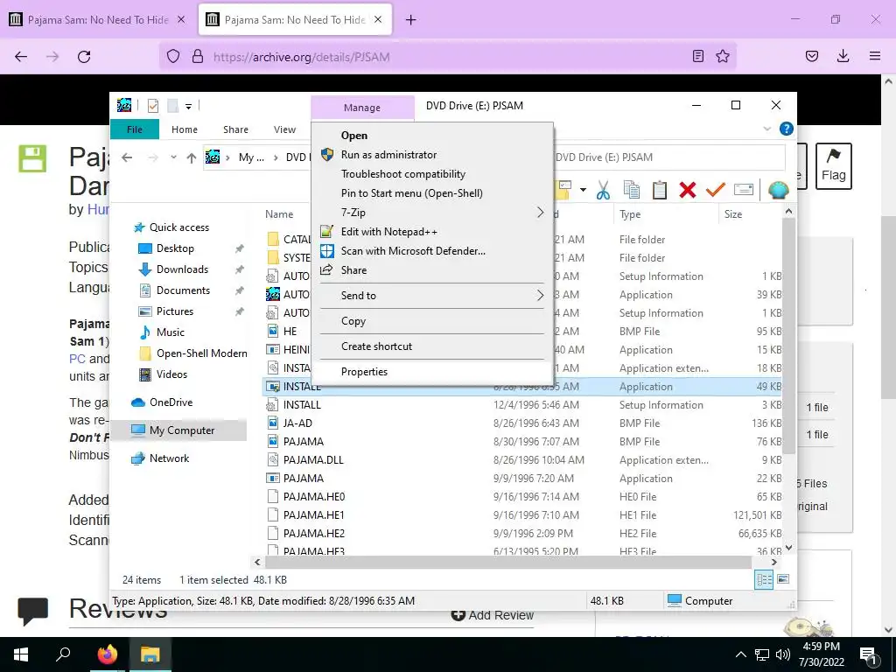Expand the 7-Zip submenu
The height and width of the screenshot is (672, 896).
tap(432, 213)
